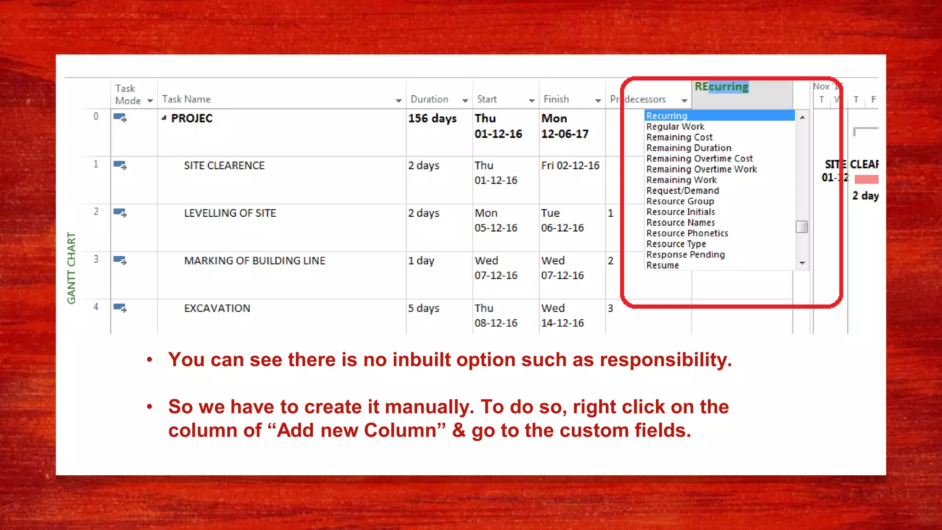This screenshot has width=942, height=530.
Task: Choose Resume from the field list
Action: (x=719, y=265)
